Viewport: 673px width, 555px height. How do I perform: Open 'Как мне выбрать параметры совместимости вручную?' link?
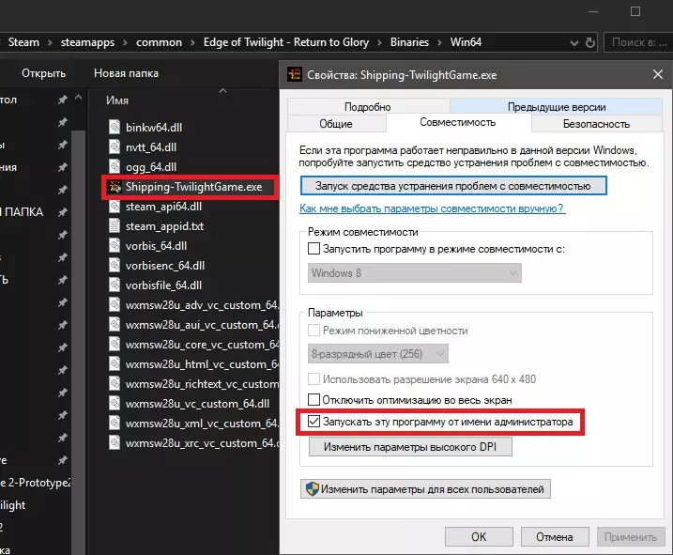432,208
